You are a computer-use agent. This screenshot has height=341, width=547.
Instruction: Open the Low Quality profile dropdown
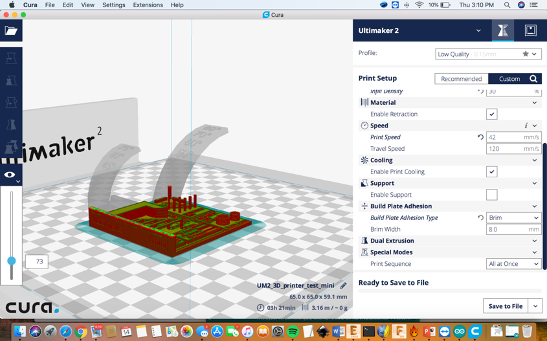pos(488,54)
